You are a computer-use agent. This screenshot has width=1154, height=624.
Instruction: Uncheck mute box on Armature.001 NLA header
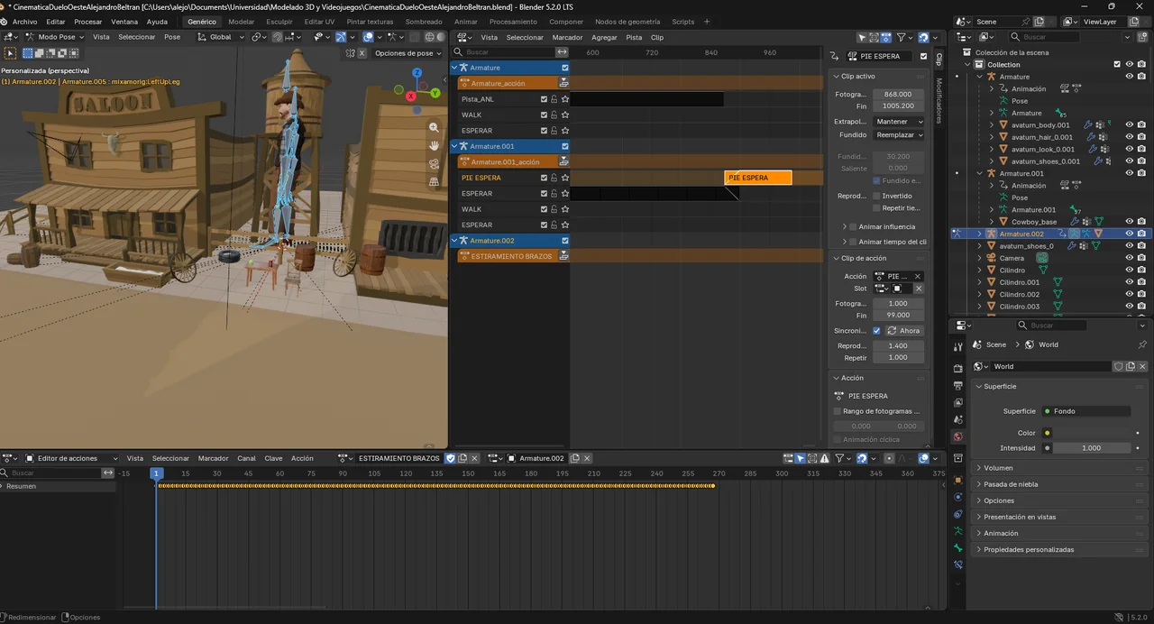(x=565, y=146)
